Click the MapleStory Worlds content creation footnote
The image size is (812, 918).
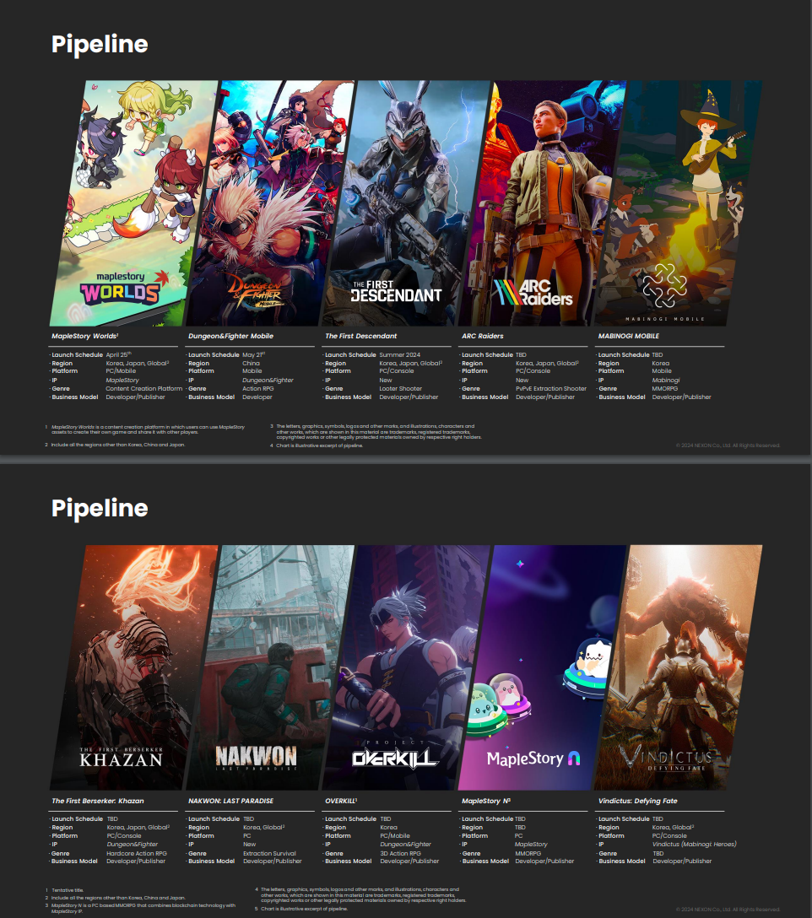148,429
